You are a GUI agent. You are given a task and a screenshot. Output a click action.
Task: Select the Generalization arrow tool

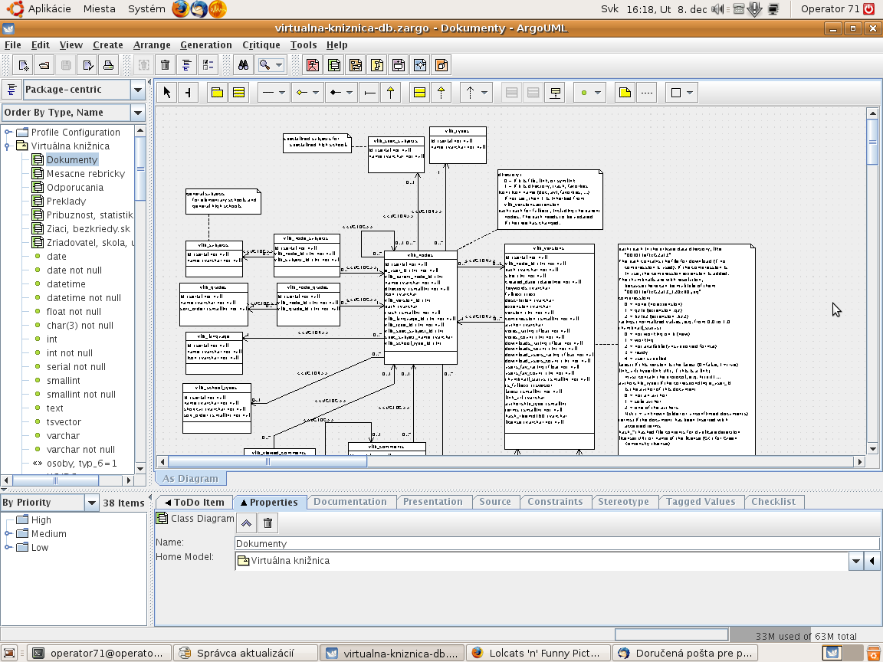[x=391, y=93]
